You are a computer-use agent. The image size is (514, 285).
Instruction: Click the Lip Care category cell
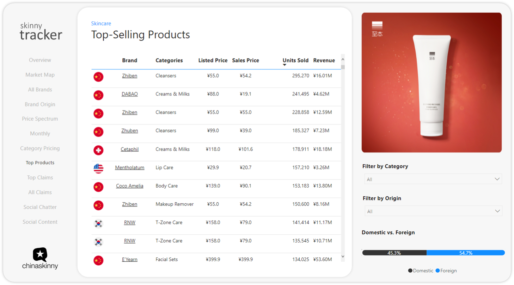point(165,167)
